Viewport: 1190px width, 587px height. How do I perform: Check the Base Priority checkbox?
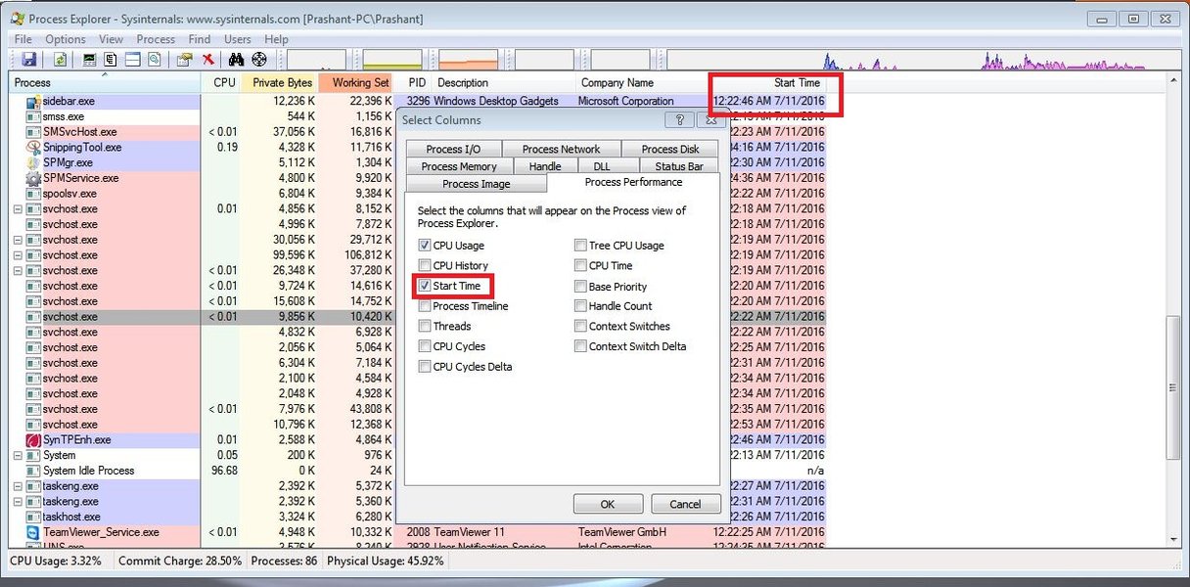coord(581,287)
